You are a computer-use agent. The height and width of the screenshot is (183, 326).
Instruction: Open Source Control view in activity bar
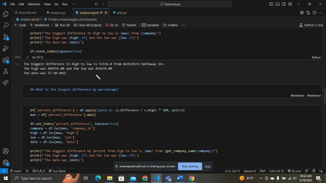coord(6,37)
